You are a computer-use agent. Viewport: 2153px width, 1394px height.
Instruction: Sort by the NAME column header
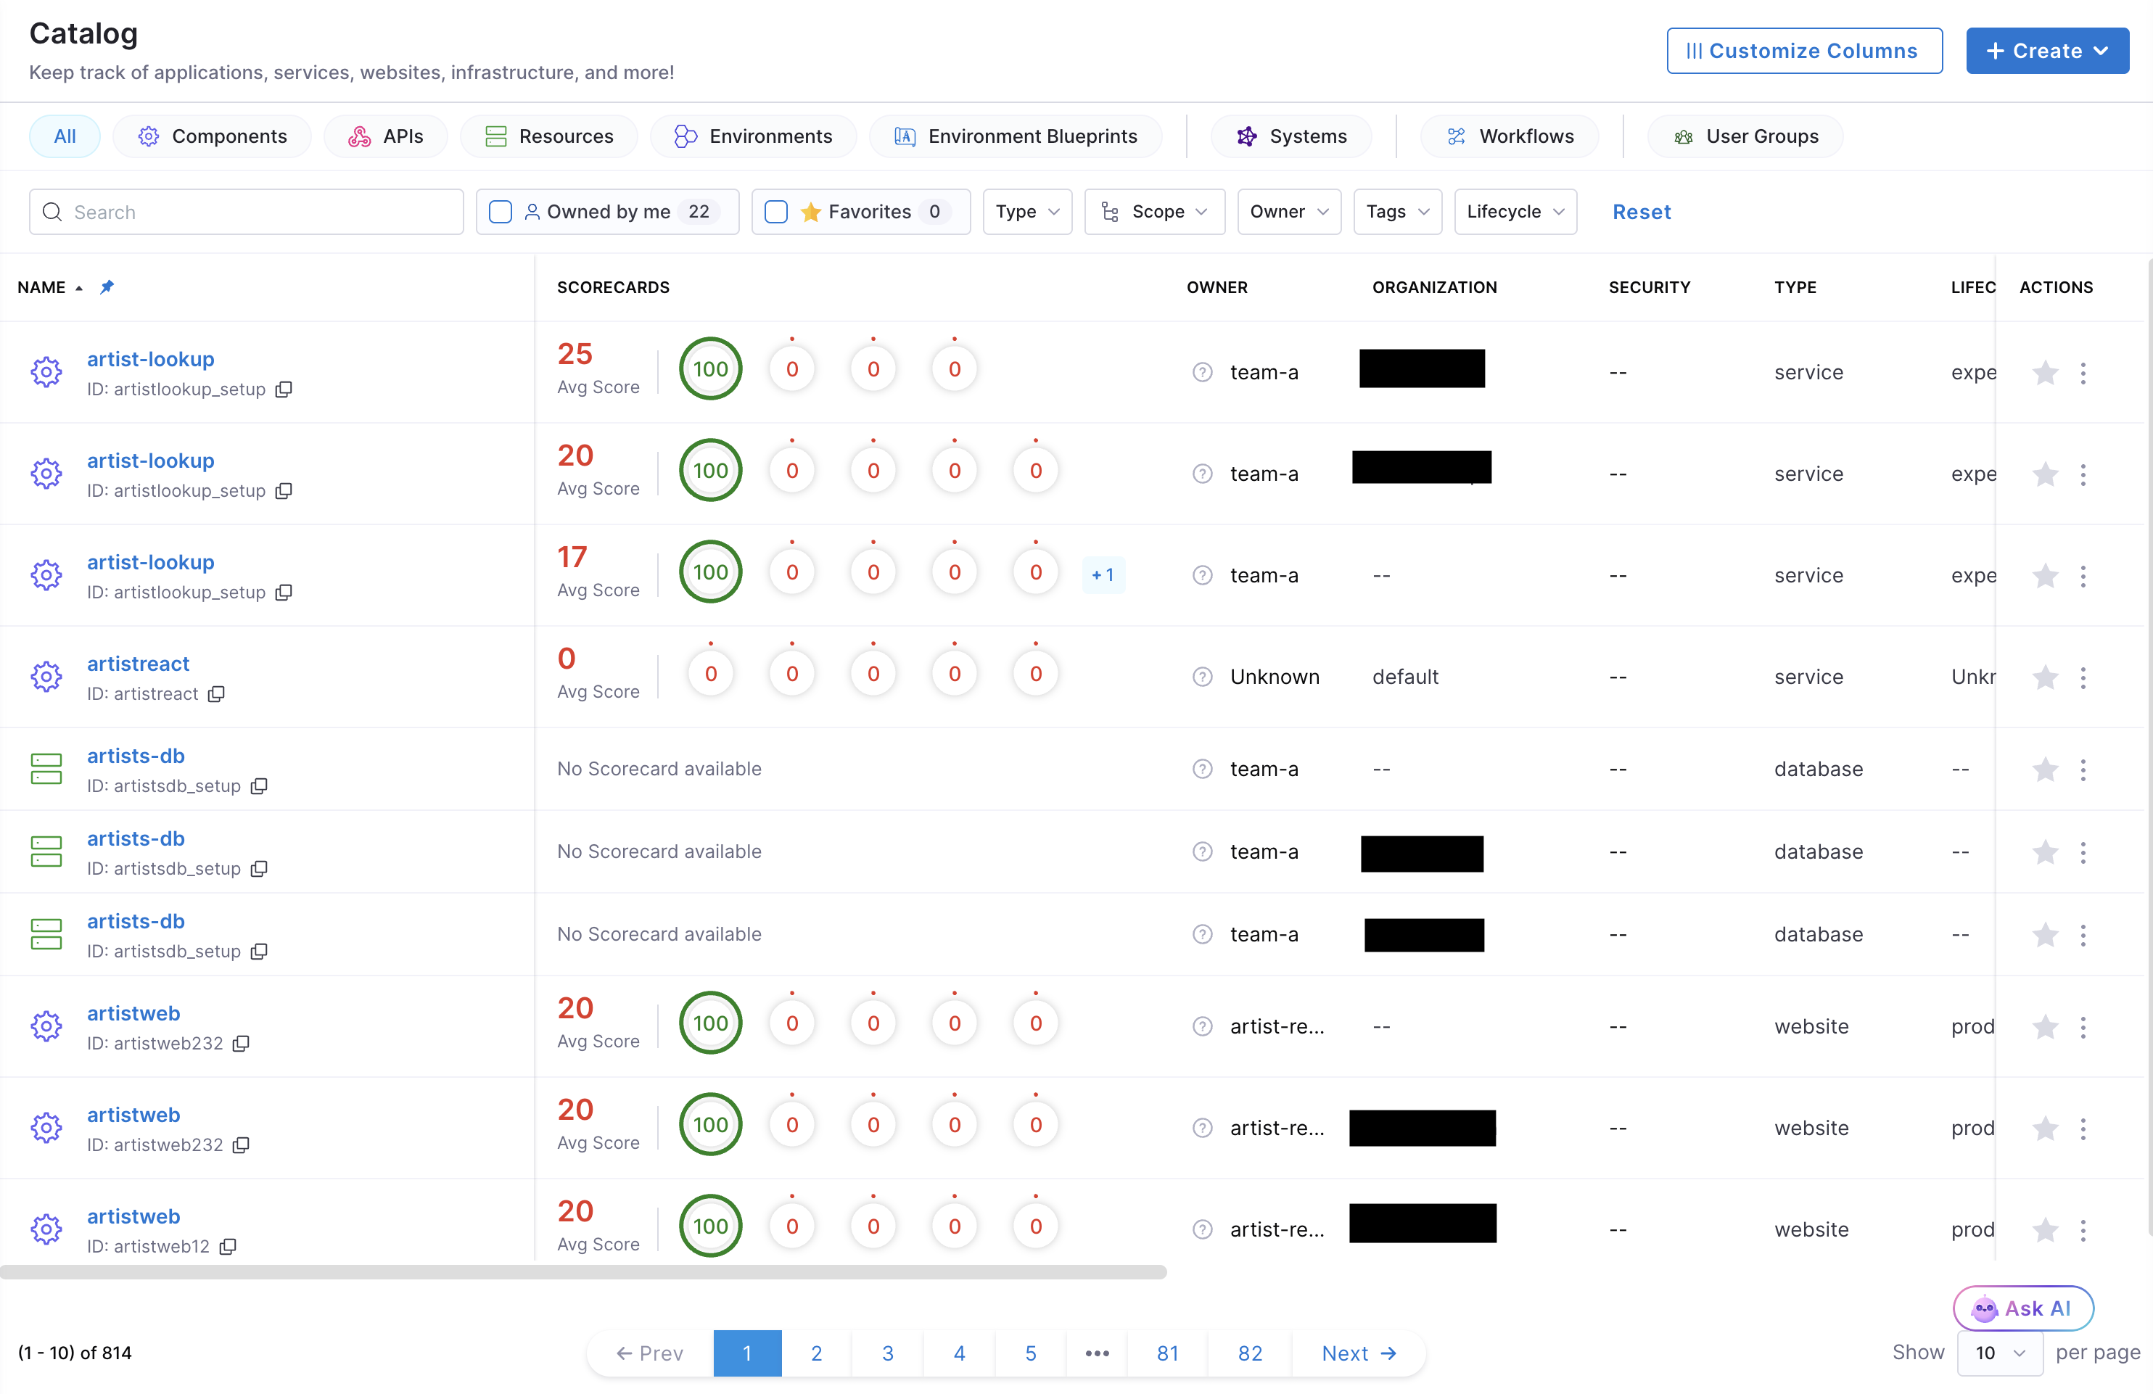pyautogui.click(x=41, y=286)
